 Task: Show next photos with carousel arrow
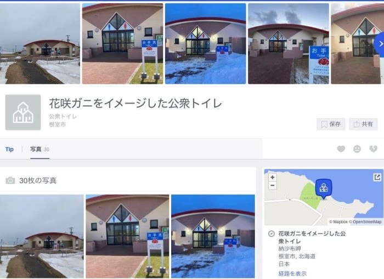pos(380,44)
